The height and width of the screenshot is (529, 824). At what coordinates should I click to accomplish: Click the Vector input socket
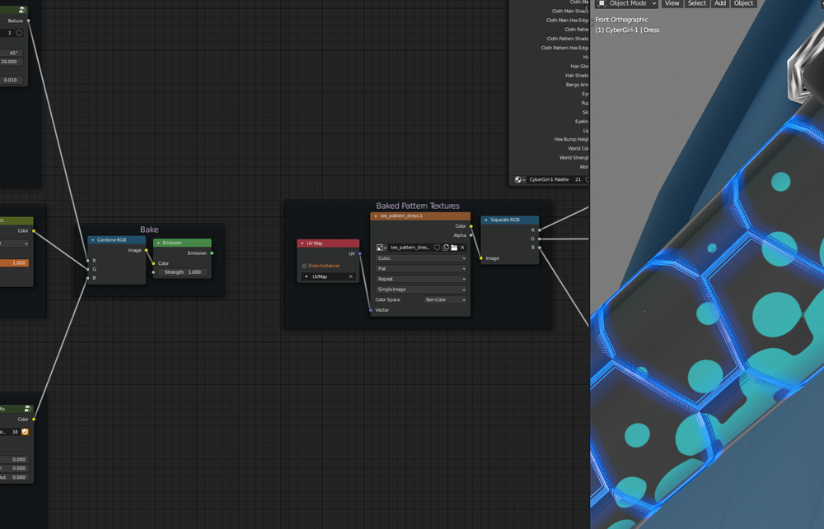coord(371,310)
